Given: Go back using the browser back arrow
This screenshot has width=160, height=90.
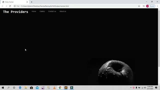Looking at the screenshot, I should tap(2, 6).
